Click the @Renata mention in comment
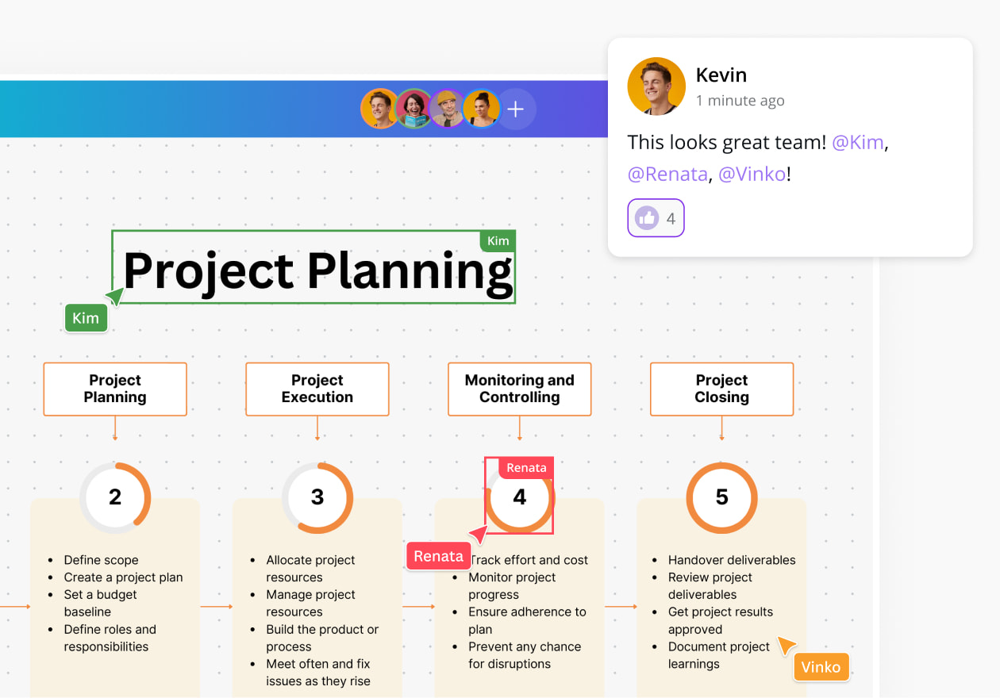Image resolution: width=1000 pixels, height=698 pixels. click(x=667, y=174)
